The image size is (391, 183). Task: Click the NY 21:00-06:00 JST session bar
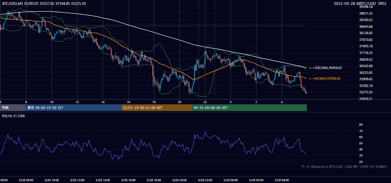point(249,108)
